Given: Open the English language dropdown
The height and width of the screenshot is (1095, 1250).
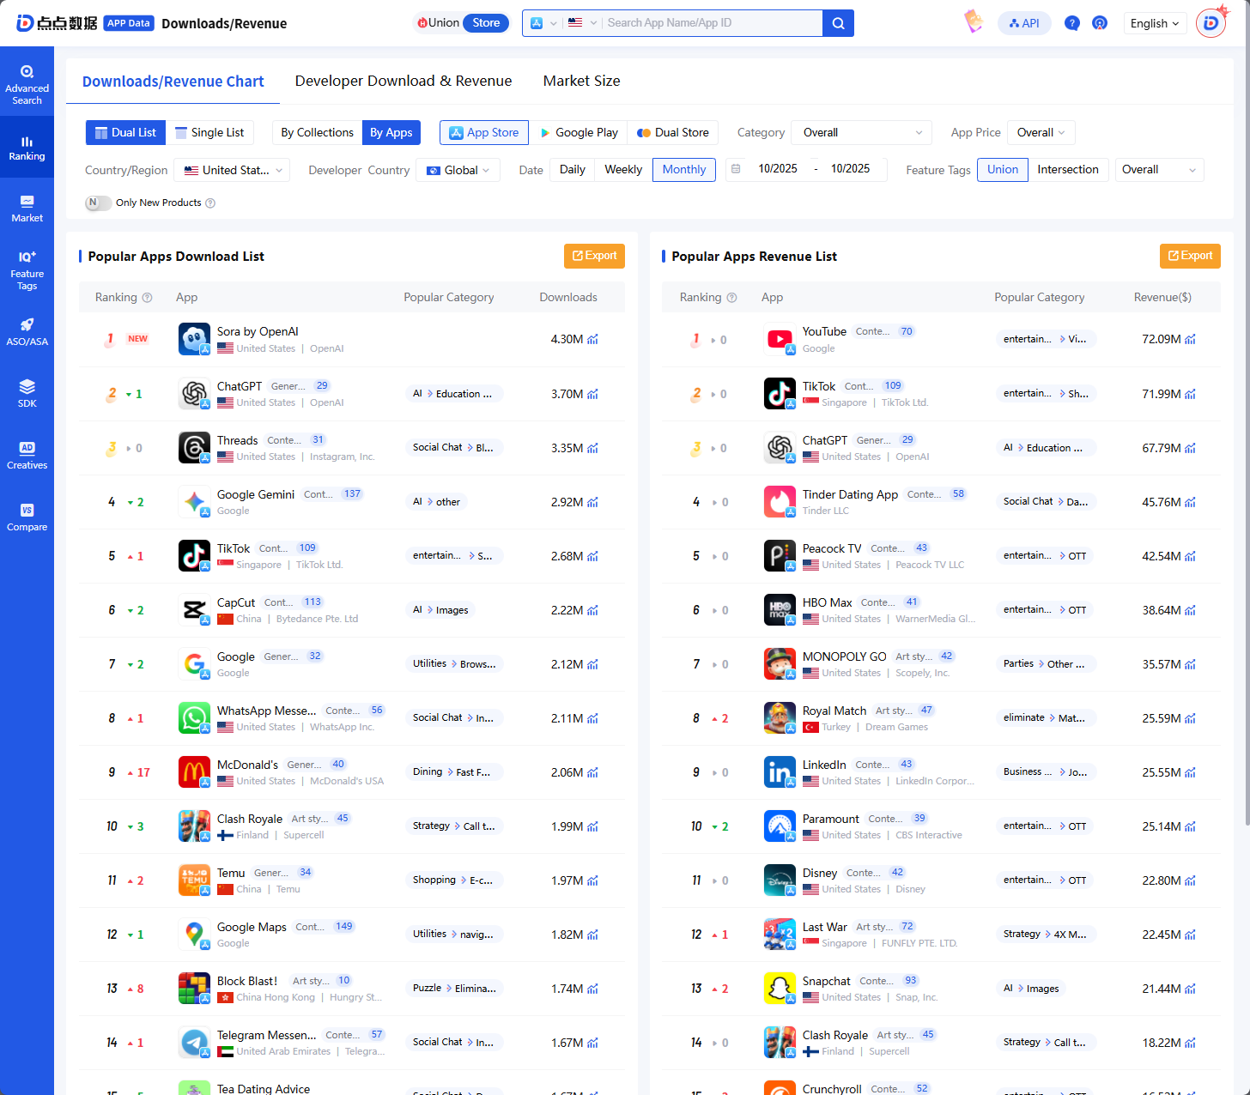Looking at the screenshot, I should [1155, 23].
